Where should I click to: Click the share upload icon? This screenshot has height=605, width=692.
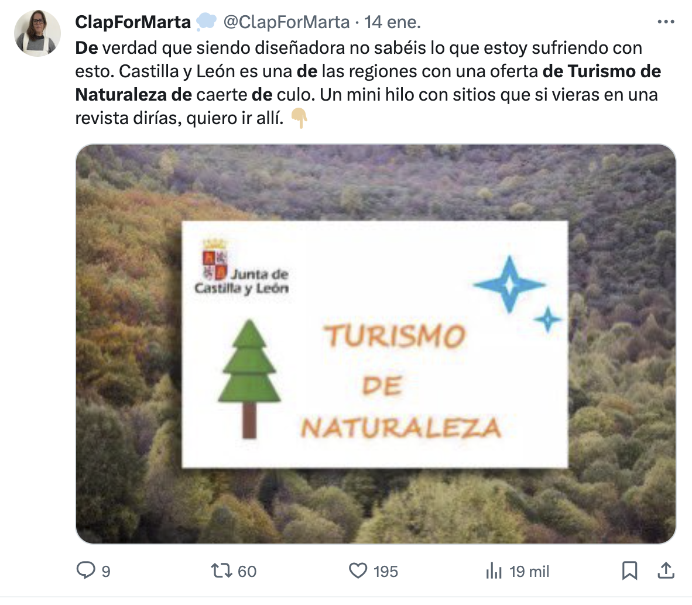[x=666, y=570]
